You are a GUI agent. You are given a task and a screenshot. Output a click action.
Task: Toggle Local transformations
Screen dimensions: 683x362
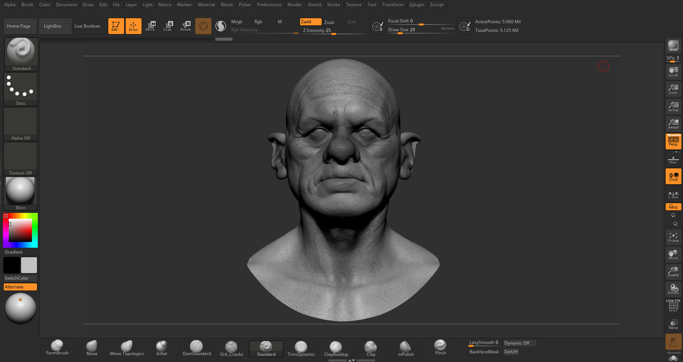(x=673, y=176)
